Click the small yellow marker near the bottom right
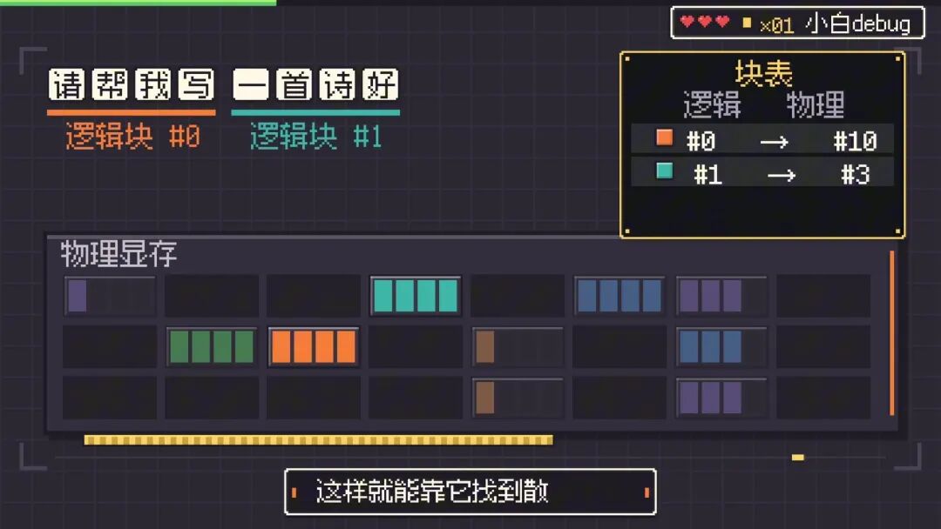Image resolution: width=941 pixels, height=529 pixels. click(x=797, y=457)
